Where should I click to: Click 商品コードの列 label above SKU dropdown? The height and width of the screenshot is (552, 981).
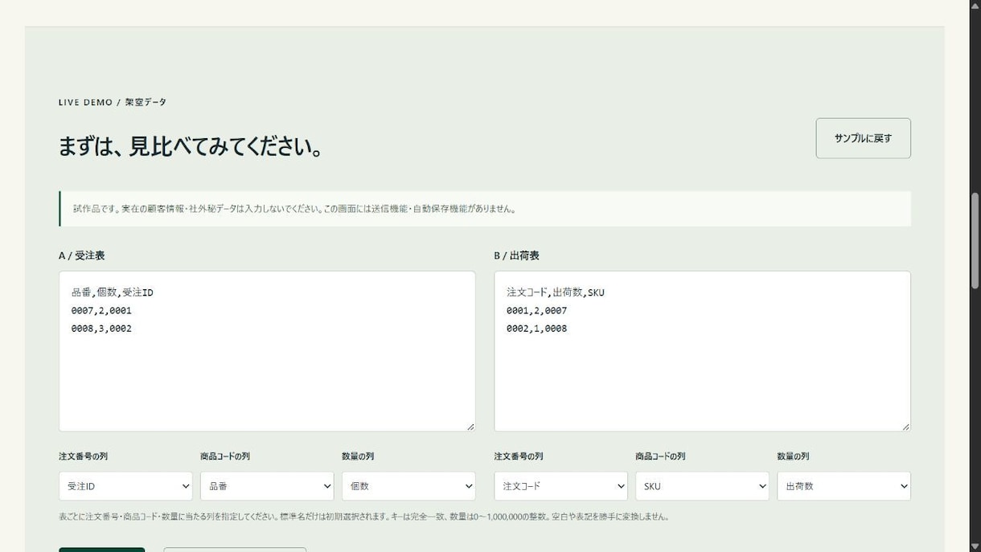[660, 456]
